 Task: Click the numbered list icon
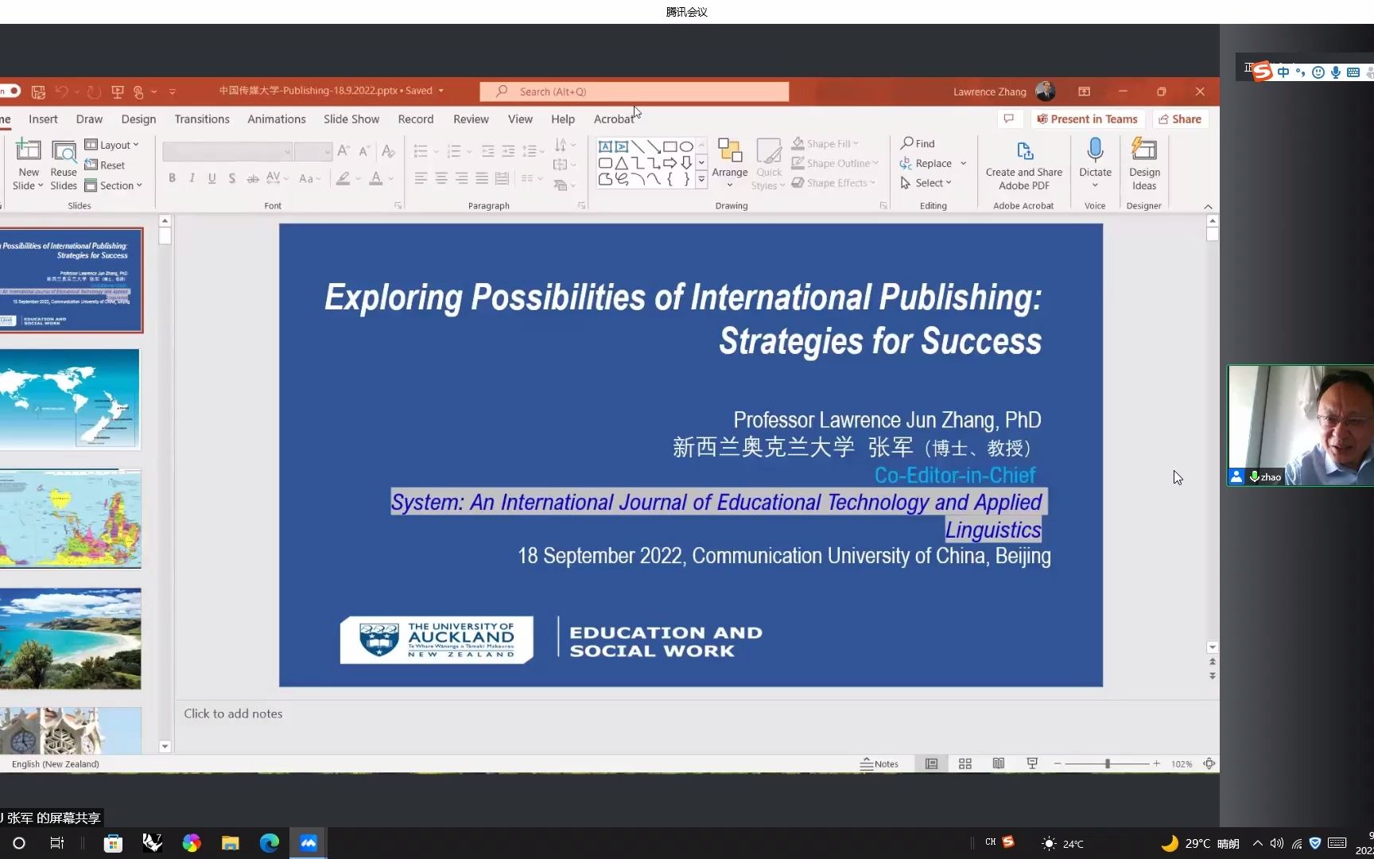tap(454, 150)
